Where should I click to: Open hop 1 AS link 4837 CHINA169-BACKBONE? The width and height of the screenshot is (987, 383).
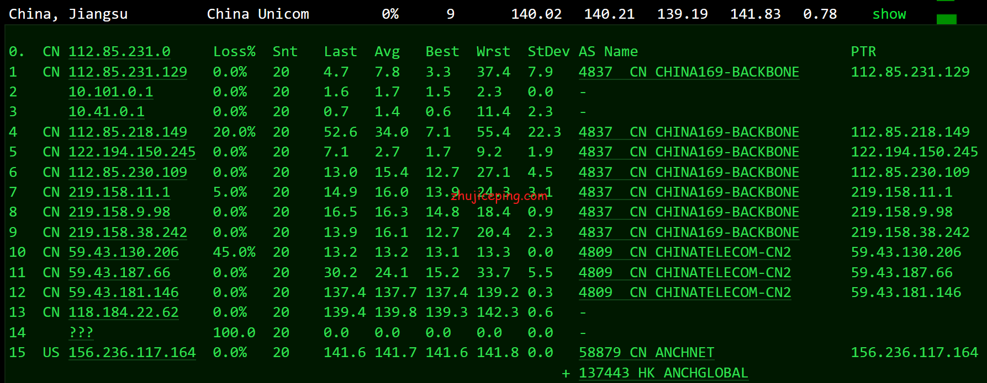pos(689,72)
